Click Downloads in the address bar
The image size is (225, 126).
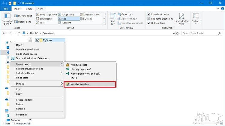[49, 33]
